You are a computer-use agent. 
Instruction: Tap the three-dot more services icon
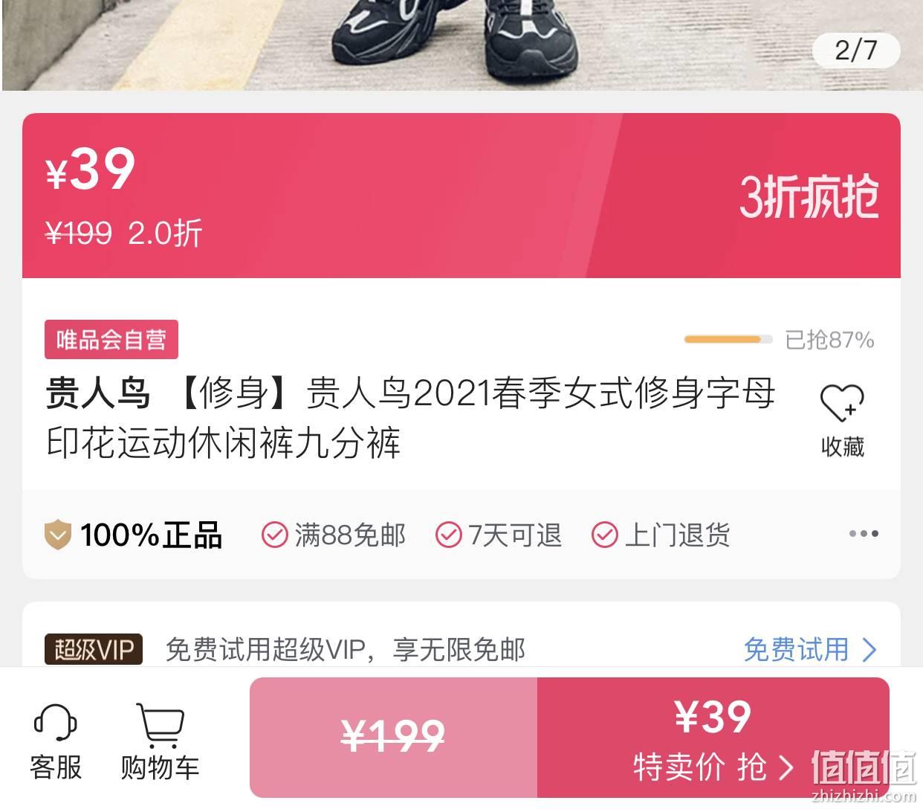864,533
